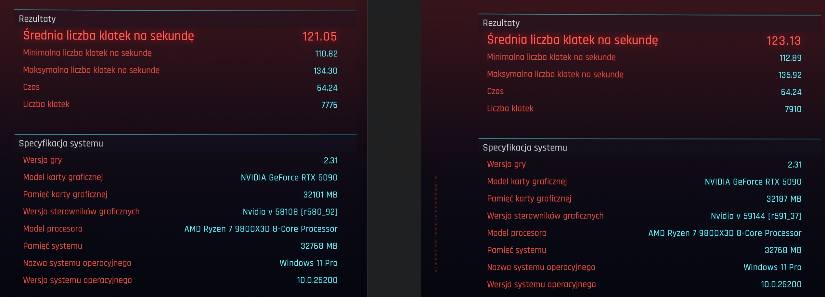Click the right panel's Wersja gry label
The width and height of the screenshot is (825, 297).
click(506, 164)
